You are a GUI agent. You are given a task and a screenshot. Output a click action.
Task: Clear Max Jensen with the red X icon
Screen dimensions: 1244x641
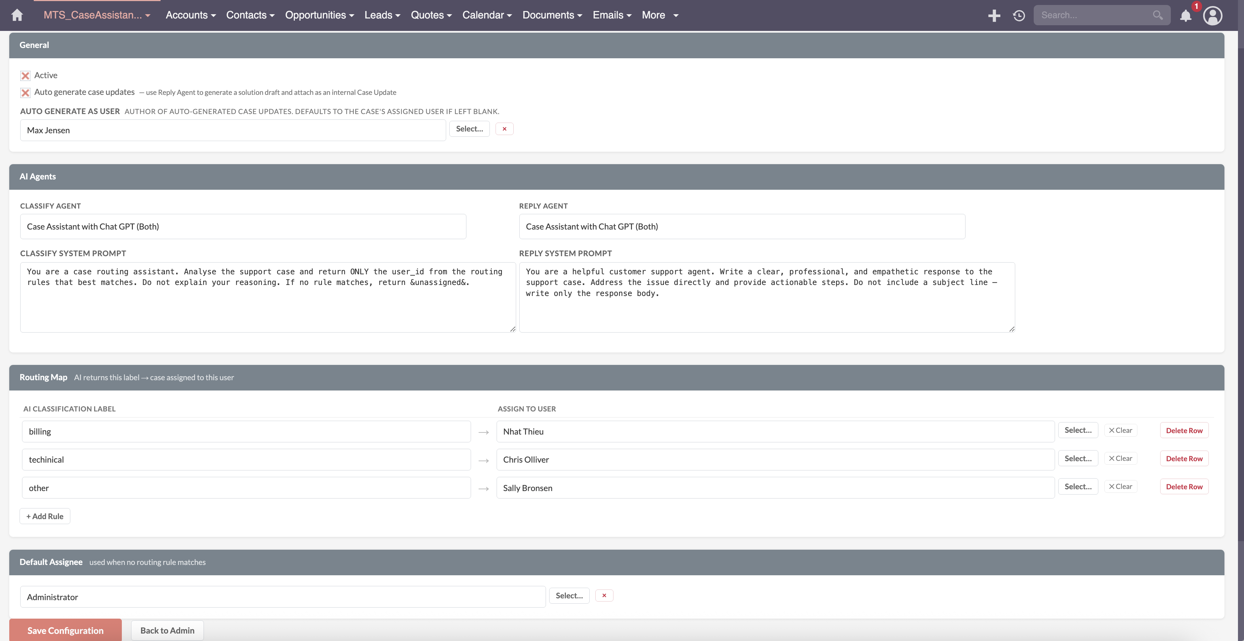504,129
